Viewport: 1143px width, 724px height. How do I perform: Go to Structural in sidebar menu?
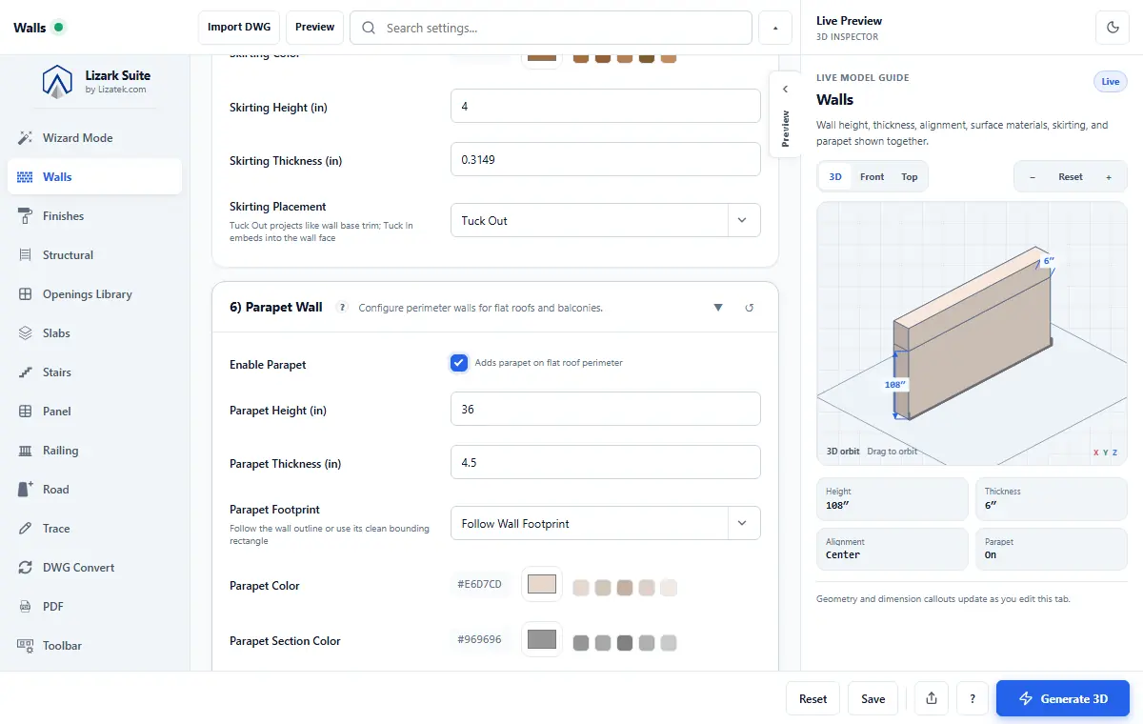95,255
